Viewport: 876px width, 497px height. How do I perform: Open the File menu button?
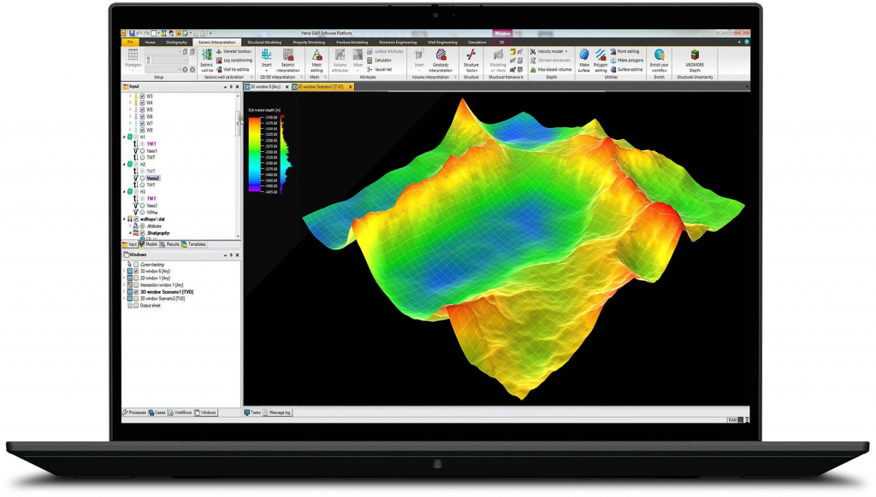pyautogui.click(x=130, y=42)
